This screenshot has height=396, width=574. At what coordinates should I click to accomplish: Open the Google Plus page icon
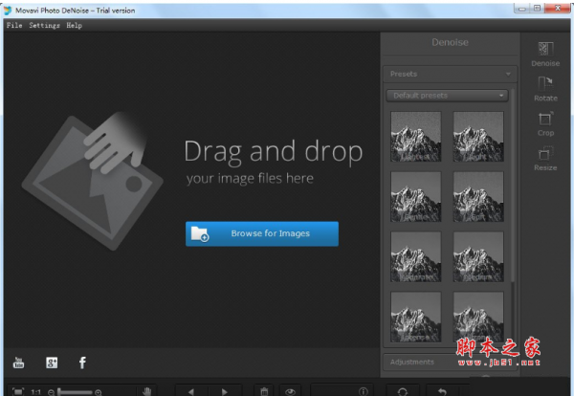(x=52, y=363)
